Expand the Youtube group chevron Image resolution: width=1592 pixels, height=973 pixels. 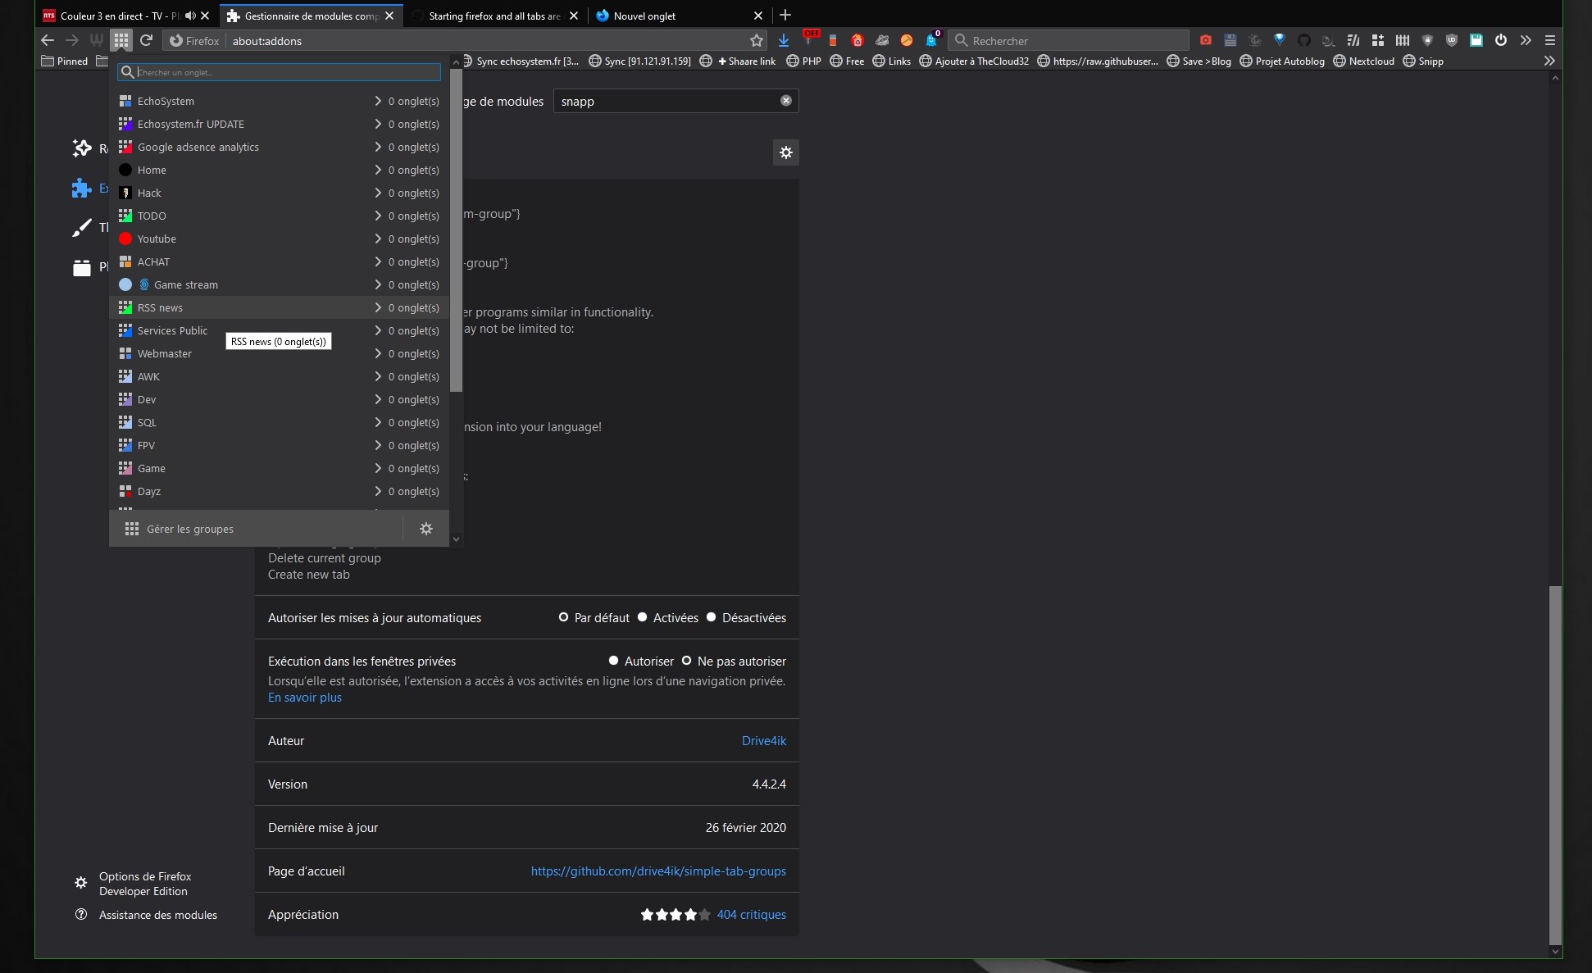378,239
